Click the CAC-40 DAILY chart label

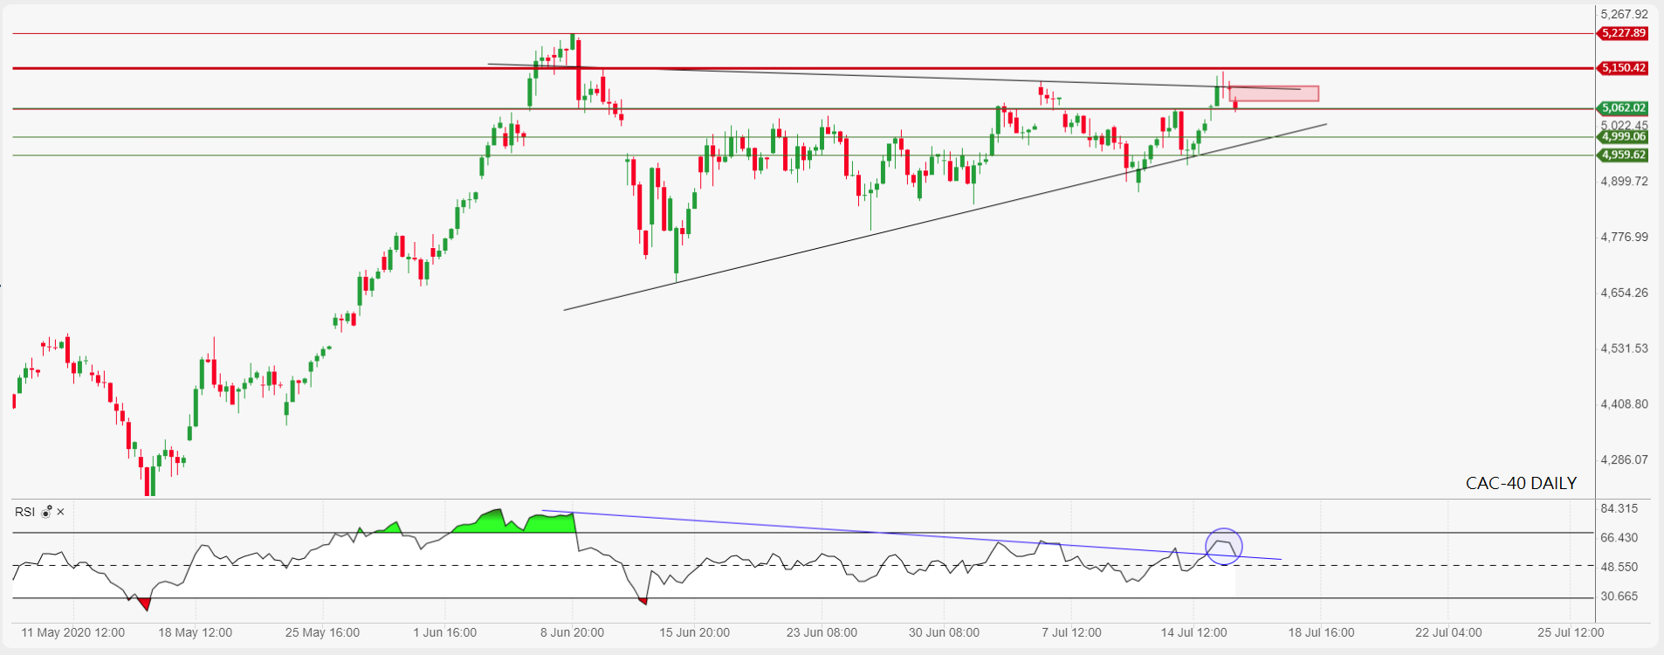tap(1521, 483)
